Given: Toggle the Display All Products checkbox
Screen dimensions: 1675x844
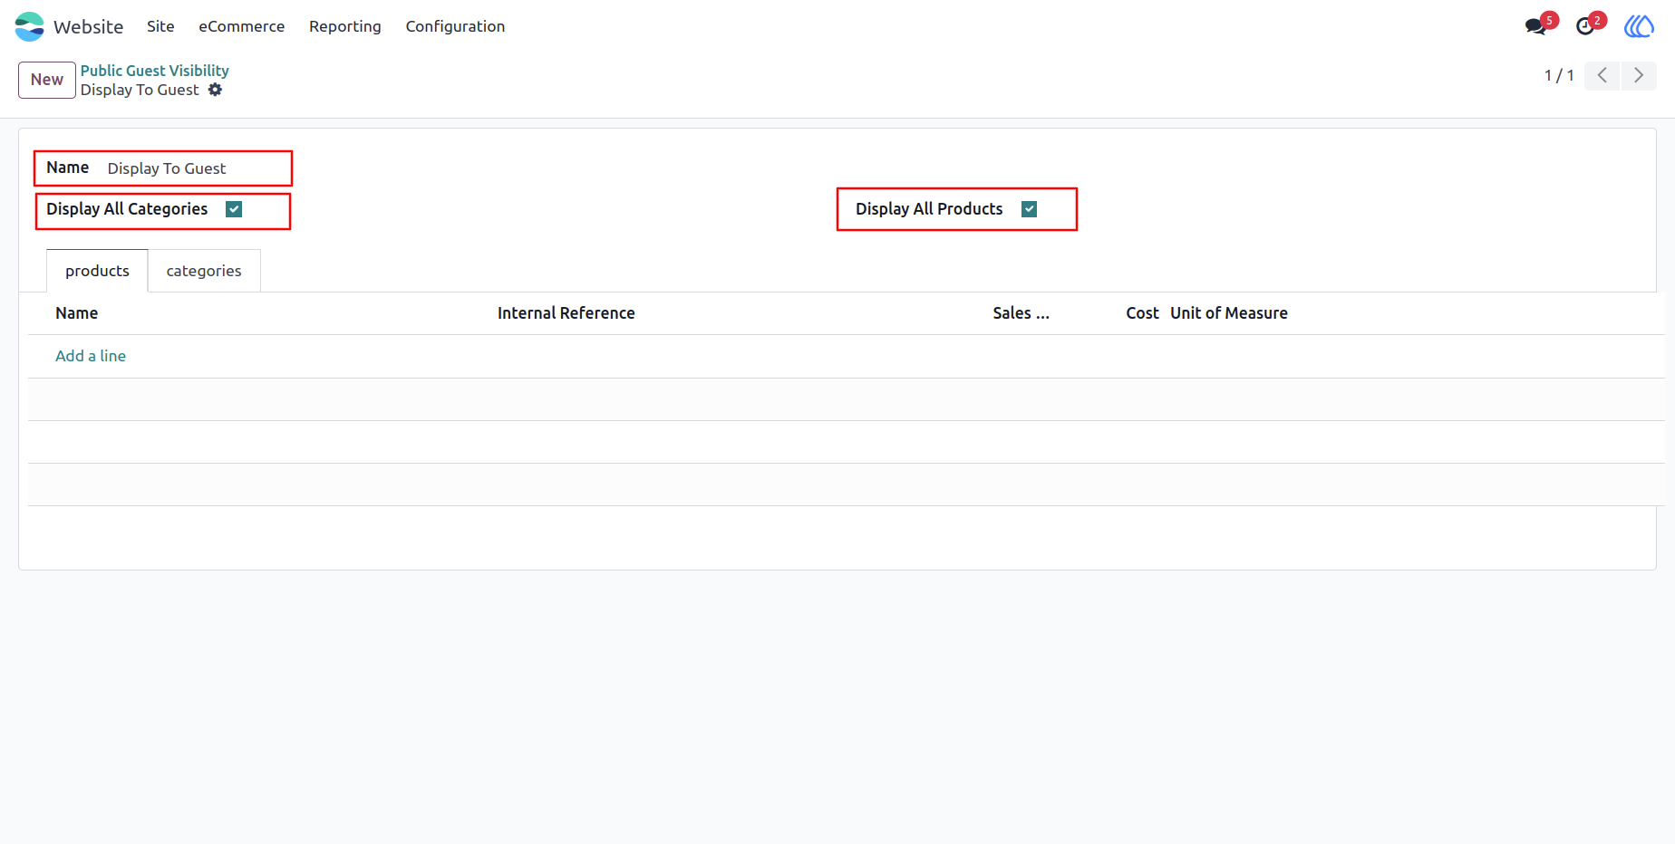Looking at the screenshot, I should click(x=1029, y=209).
